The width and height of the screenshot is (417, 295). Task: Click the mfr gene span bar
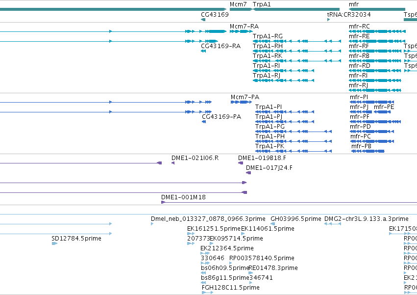point(377,10)
